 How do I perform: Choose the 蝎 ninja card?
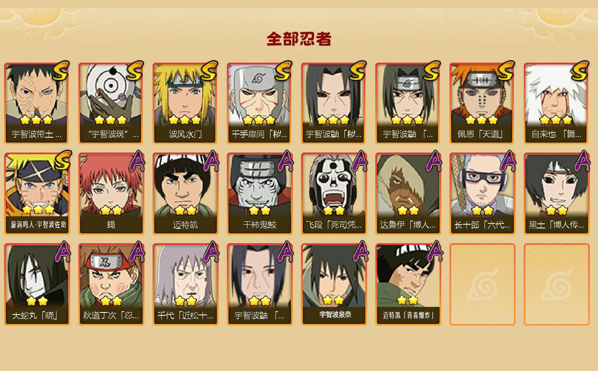111,194
